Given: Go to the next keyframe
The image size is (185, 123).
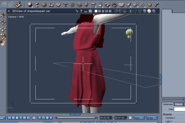Looking at the screenshot, I should (51, 118).
